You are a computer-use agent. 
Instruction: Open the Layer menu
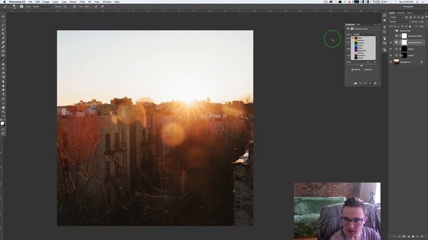[x=55, y=1]
